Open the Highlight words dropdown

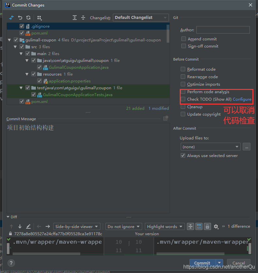click(165, 226)
